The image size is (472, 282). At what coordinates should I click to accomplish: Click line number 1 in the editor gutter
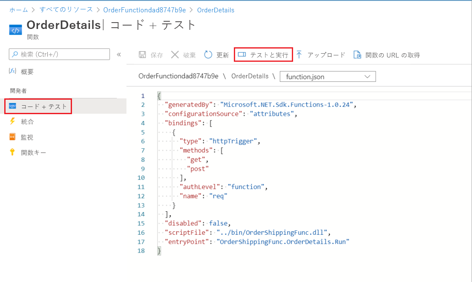point(143,96)
